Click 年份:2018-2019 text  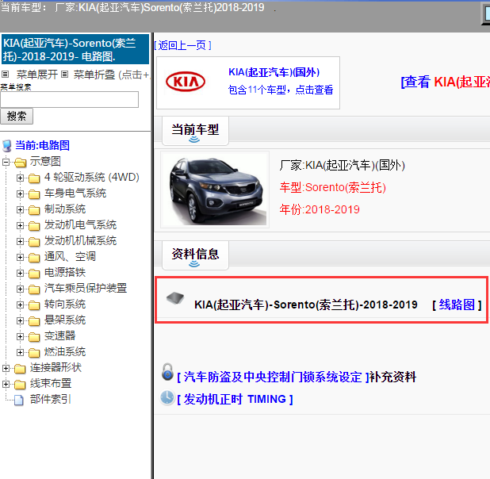point(320,209)
